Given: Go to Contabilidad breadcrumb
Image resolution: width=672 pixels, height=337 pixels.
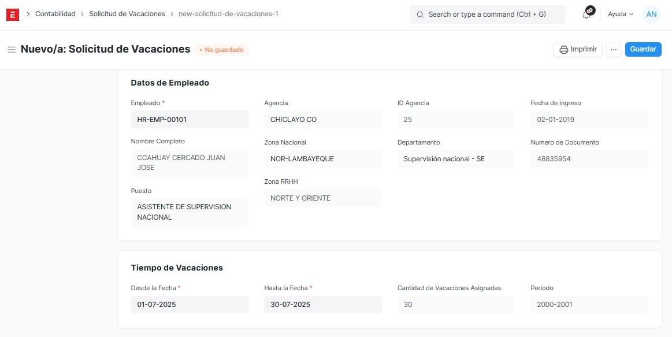Looking at the screenshot, I should tap(55, 14).
